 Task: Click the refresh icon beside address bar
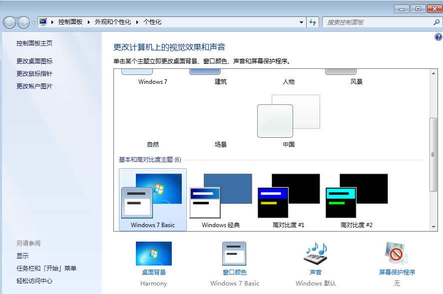pos(313,22)
